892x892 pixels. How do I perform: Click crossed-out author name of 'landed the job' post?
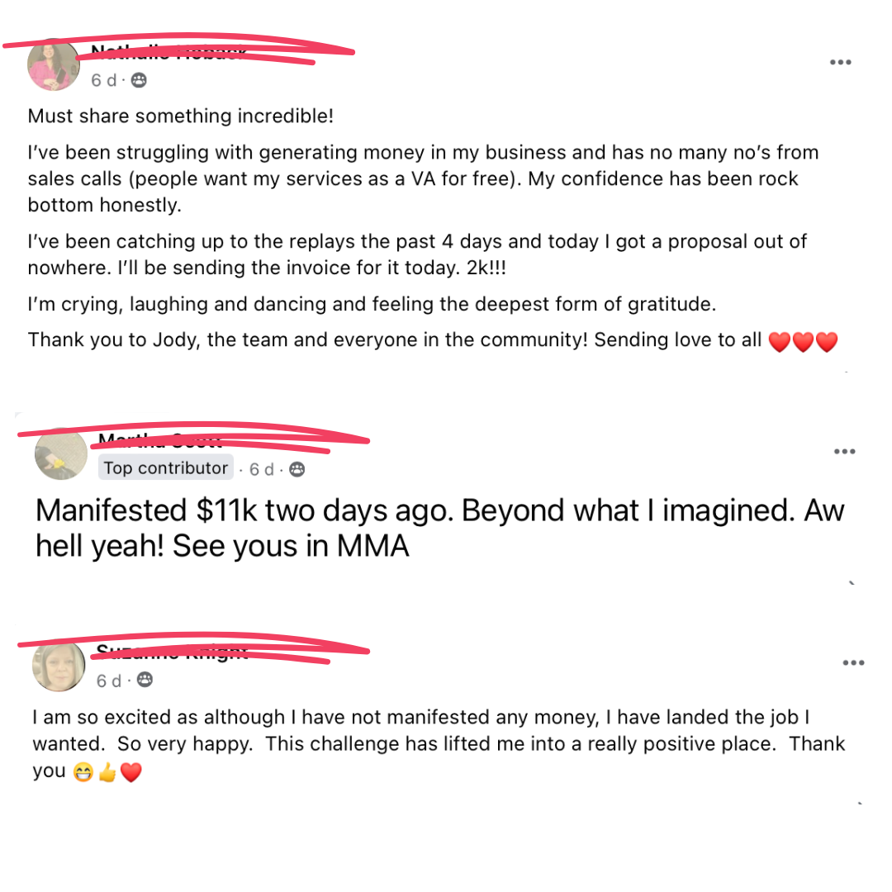pos(173,651)
